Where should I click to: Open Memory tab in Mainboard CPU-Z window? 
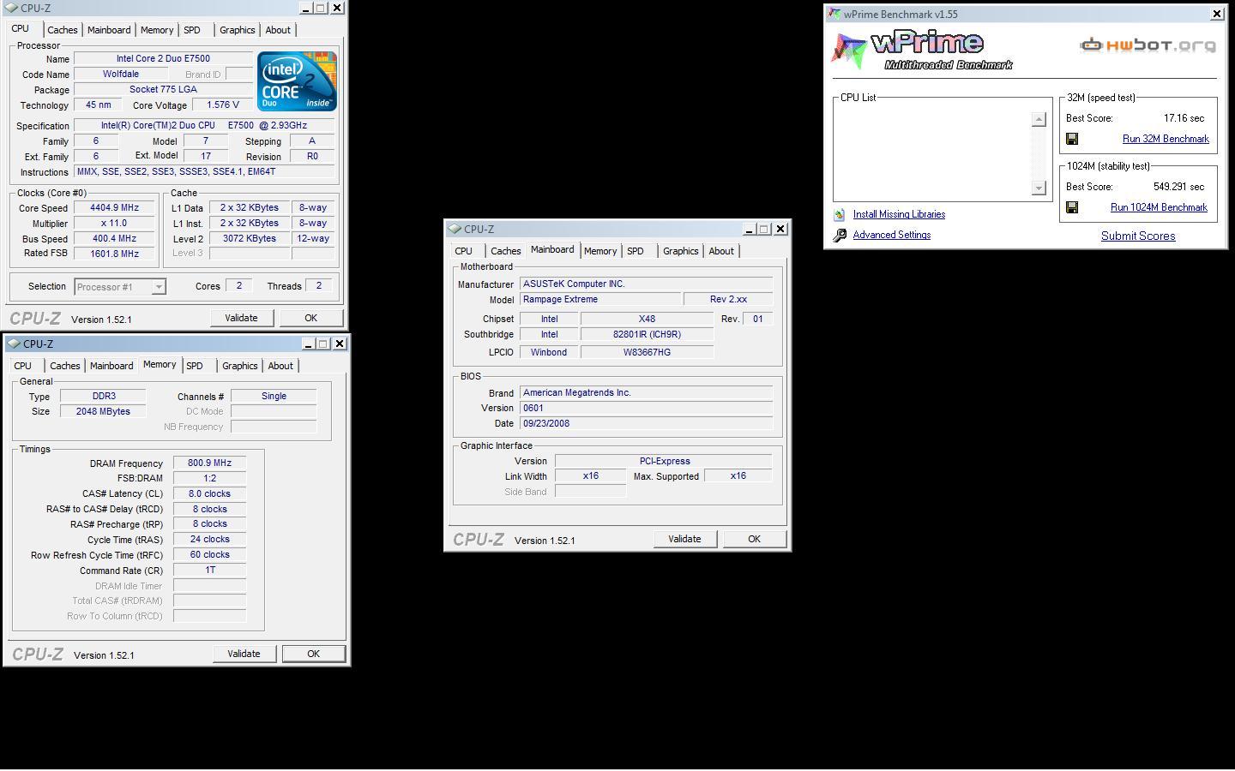(600, 251)
